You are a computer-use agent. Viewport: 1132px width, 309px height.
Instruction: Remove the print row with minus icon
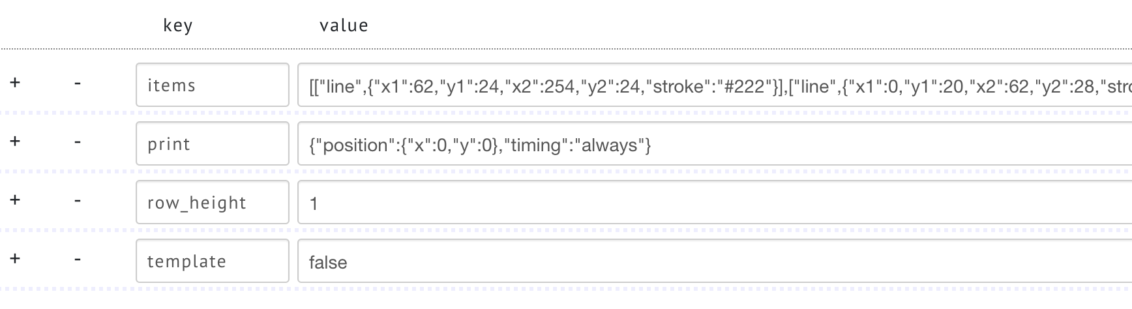(x=78, y=141)
